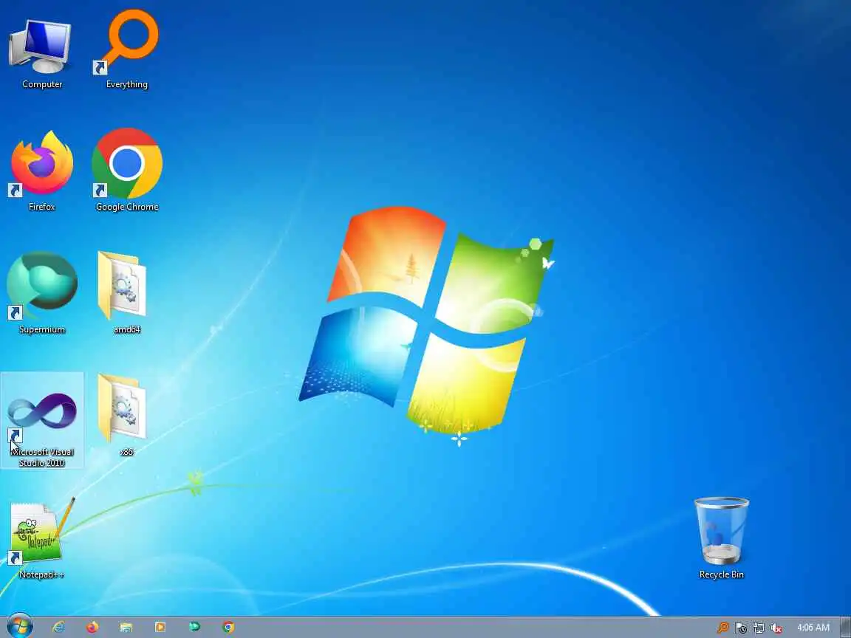This screenshot has height=638, width=851.
Task: Open Windows Explorer from the taskbar
Action: (126, 627)
